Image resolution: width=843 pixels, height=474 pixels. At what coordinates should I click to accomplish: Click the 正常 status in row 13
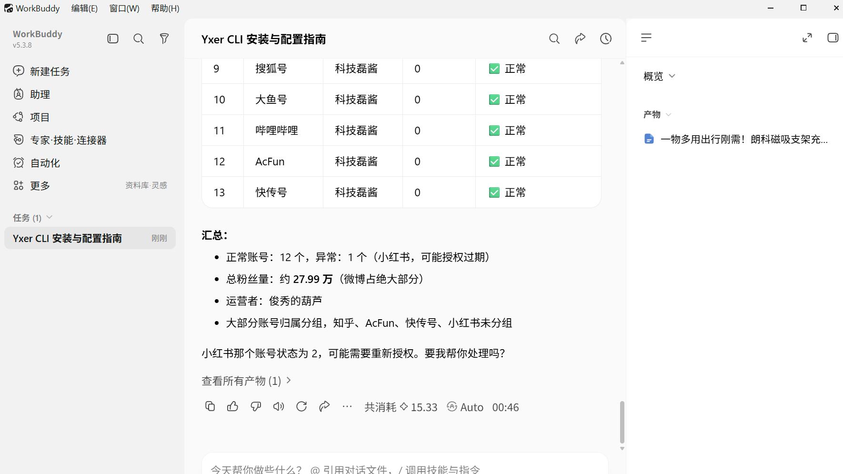508,192
